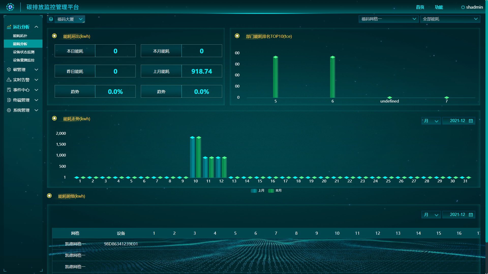This screenshot has width=488, height=274.
Task: Go to 首页 link
Action: [x=420, y=7]
